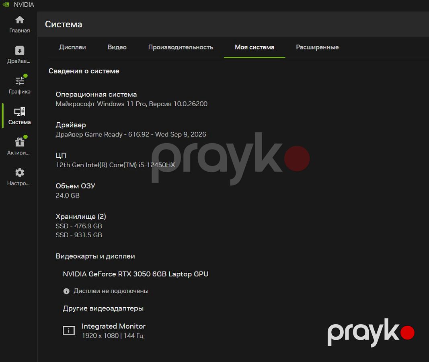Select the Моя система tab

click(255, 47)
